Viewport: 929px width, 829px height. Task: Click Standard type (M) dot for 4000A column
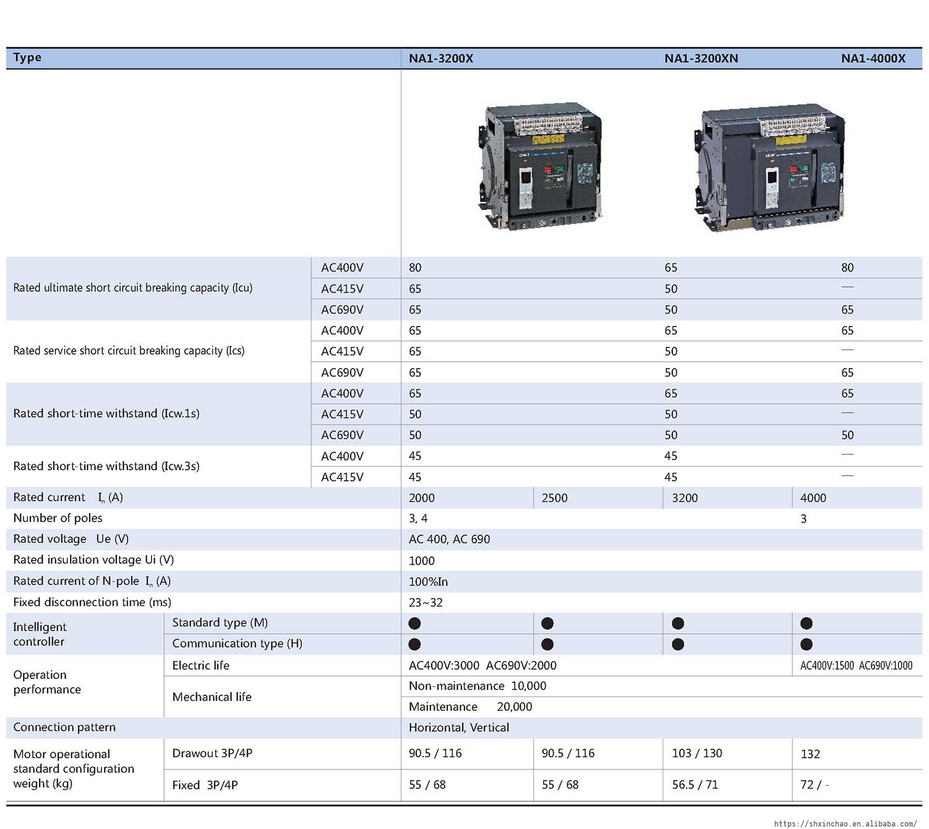click(806, 623)
